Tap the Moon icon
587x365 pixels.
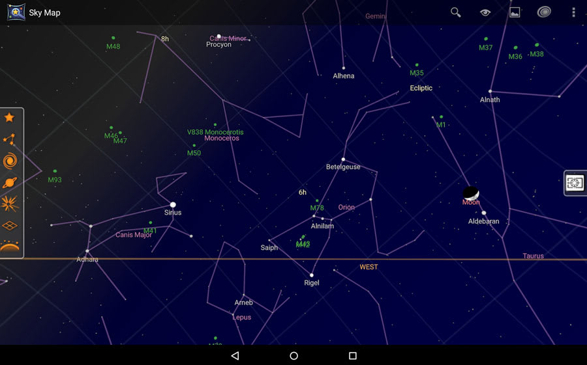[471, 193]
